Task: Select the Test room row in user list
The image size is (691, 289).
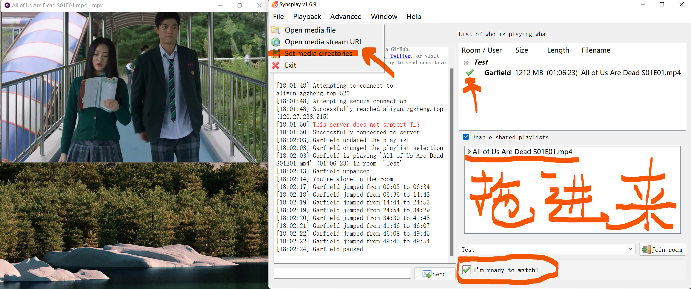Action: 572,62
